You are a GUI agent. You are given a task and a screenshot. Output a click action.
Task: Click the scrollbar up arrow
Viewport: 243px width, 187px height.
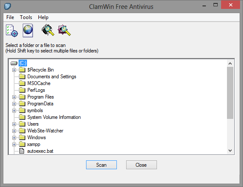point(230,63)
